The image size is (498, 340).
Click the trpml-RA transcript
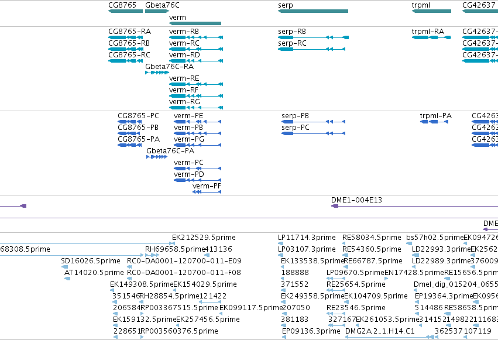tap(431, 37)
